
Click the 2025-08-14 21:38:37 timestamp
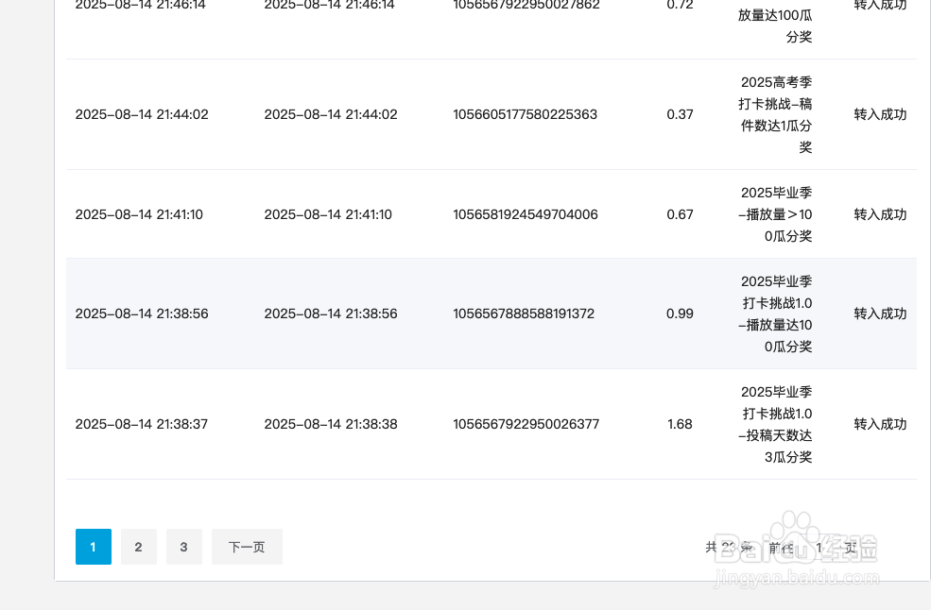tap(142, 424)
